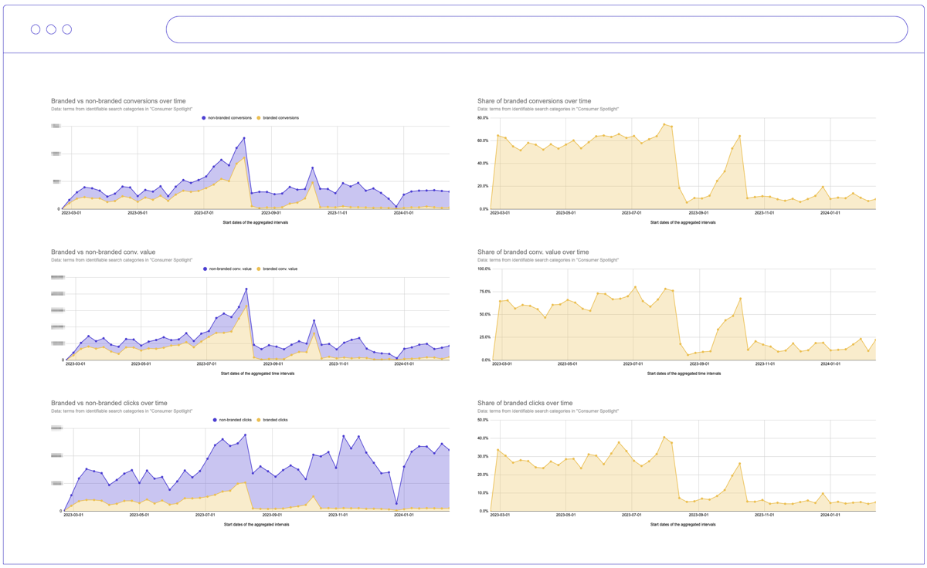Image resolution: width=927 pixels, height=568 pixels.
Task: Select "Share of branded conversions over time" title
Action: 534,101
